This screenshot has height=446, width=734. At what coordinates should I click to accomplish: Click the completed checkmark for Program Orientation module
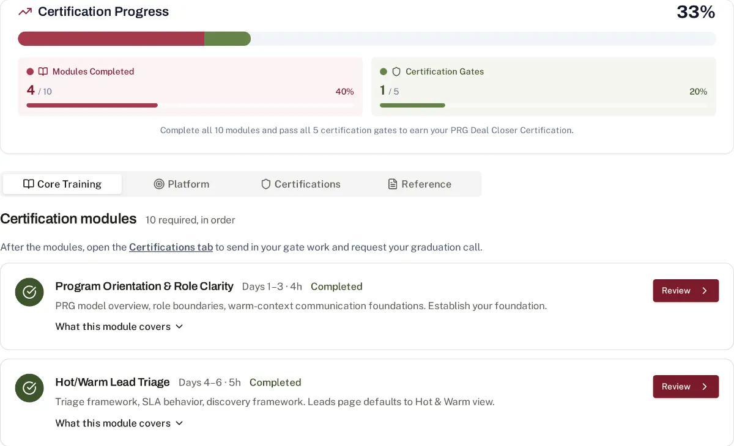29,292
